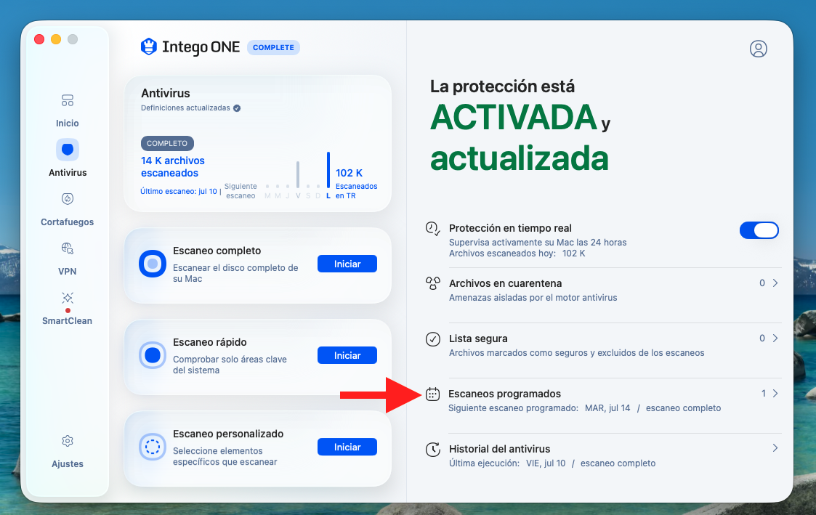Click the tall blue L day bar
The image size is (816, 515).
328,169
